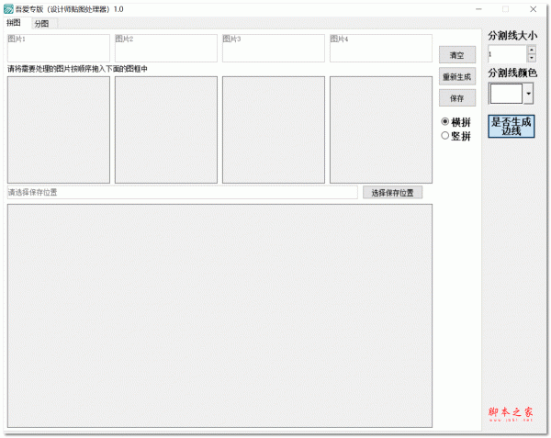Image resolution: width=551 pixels, height=438 pixels.
Task: Click the first image drop box under 图片1
Action: (x=59, y=129)
